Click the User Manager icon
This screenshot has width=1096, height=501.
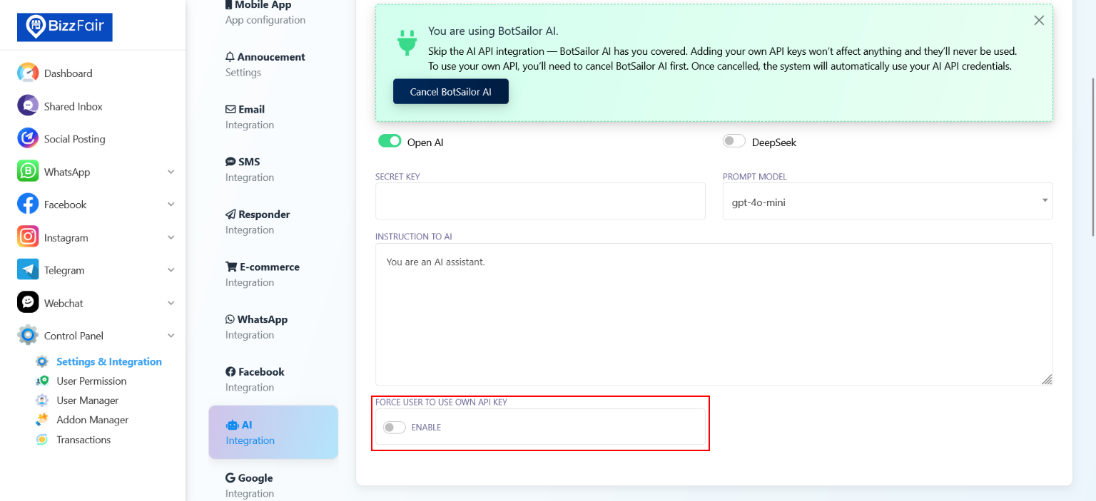click(x=42, y=400)
